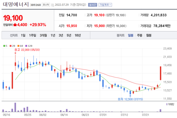Image resolution: width=177 pixels, height=118 pixels.
Task: Switch to 월봉 monthly candlestick chart
Action: [x=149, y=35]
